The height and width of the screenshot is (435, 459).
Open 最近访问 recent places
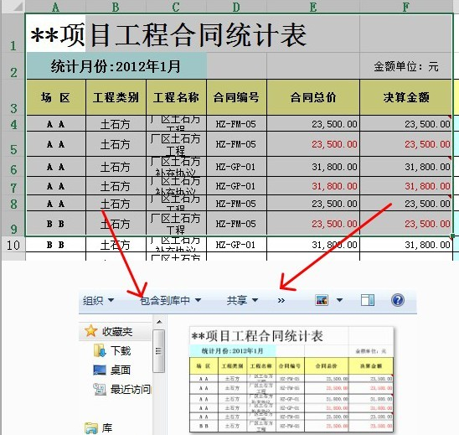pos(121,389)
